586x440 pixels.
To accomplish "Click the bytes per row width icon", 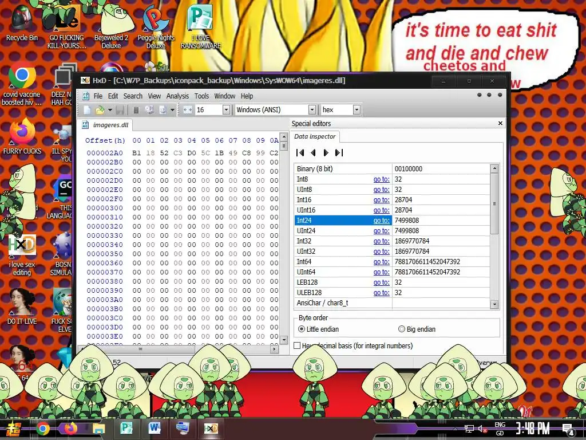I will (x=188, y=110).
